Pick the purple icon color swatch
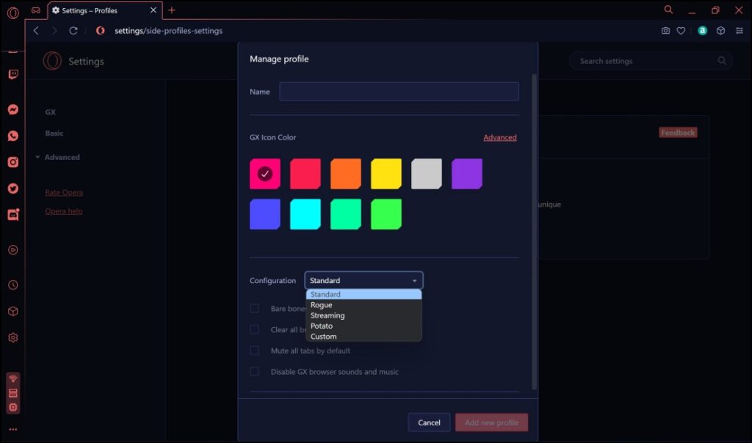752x443 pixels. [466, 174]
